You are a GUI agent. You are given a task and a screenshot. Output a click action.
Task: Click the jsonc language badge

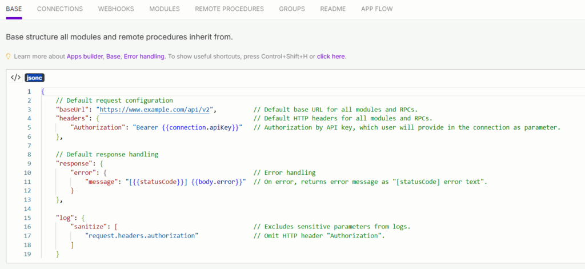(x=35, y=78)
